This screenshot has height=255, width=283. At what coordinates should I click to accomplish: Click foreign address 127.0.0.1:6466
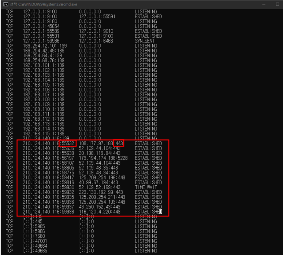point(96,41)
